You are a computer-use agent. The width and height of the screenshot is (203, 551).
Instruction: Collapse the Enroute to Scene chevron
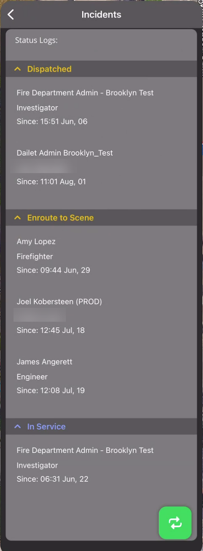(x=17, y=218)
